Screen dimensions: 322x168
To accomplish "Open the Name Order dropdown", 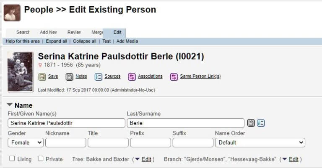I will pos(260,143).
